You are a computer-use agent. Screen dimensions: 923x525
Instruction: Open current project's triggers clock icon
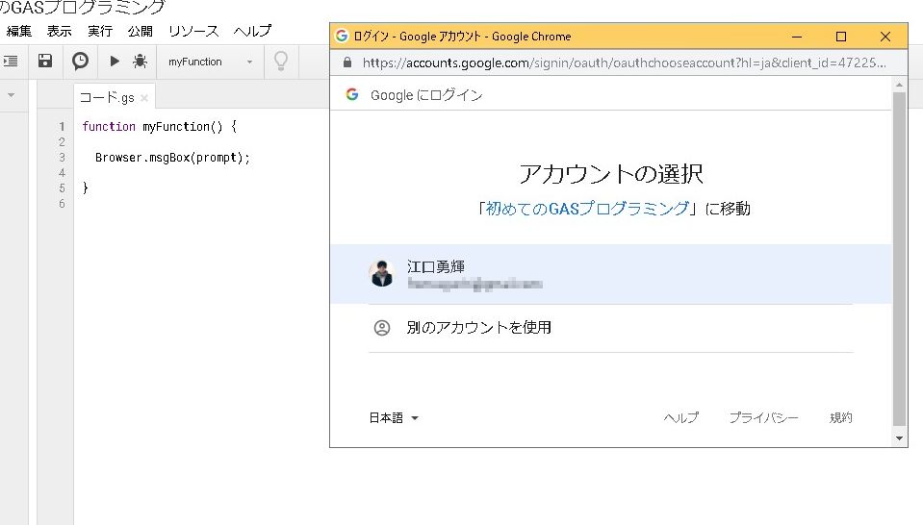pyautogui.click(x=81, y=61)
